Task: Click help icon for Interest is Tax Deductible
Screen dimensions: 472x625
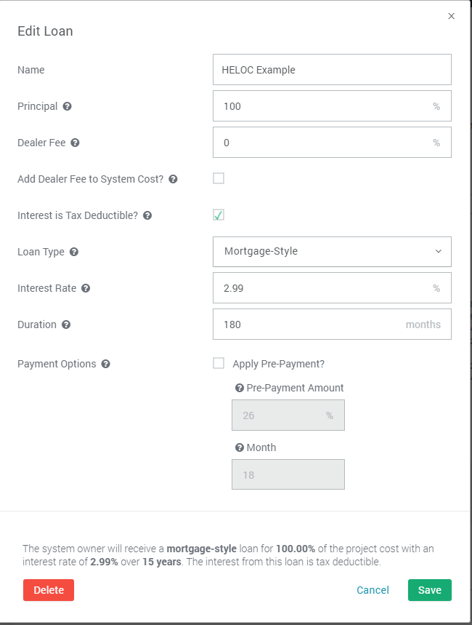Action: tap(147, 215)
